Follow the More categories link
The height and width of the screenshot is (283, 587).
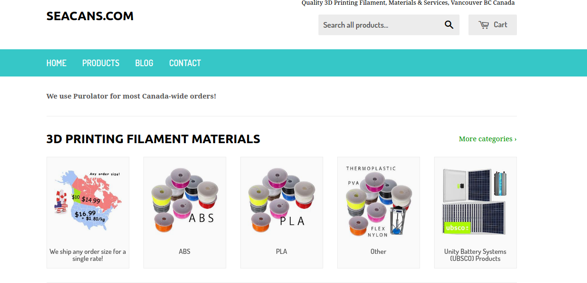click(x=488, y=139)
